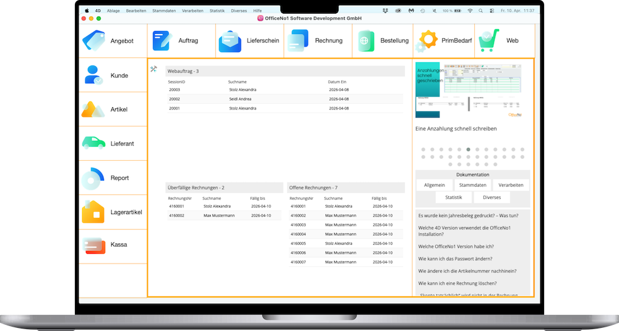Click the Anzahlungen schnell schreiben thumbnail
Image resolution: width=619 pixels, height=331 pixels.
(x=468, y=90)
